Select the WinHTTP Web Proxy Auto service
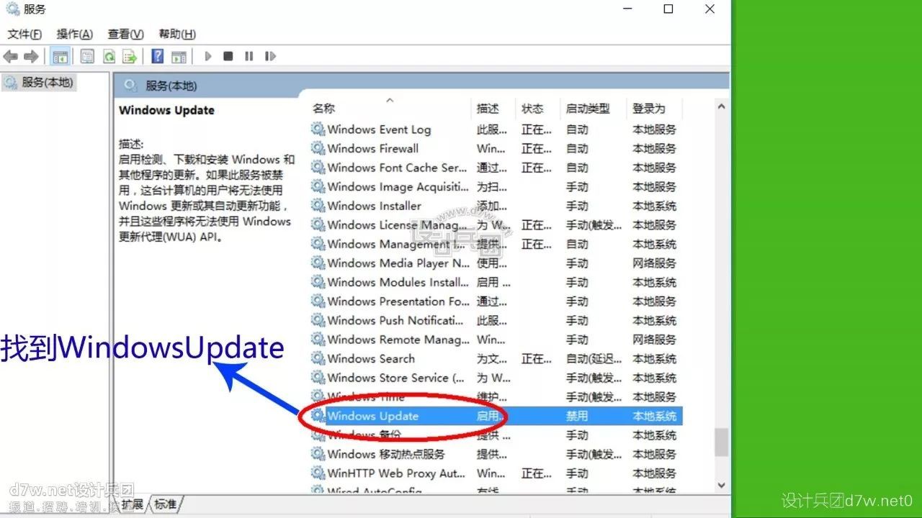This screenshot has height=518, width=922. click(x=496, y=473)
